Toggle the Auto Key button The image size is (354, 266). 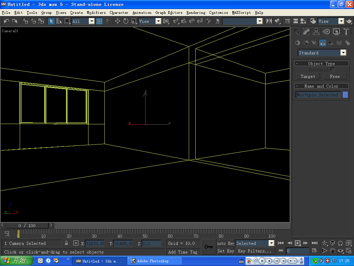coord(225,243)
